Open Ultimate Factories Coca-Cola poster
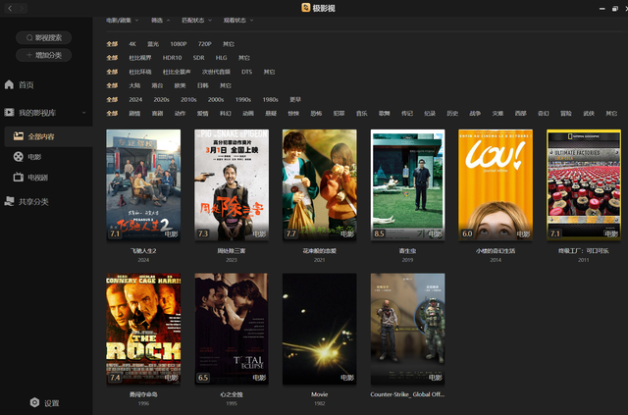 coord(584,184)
